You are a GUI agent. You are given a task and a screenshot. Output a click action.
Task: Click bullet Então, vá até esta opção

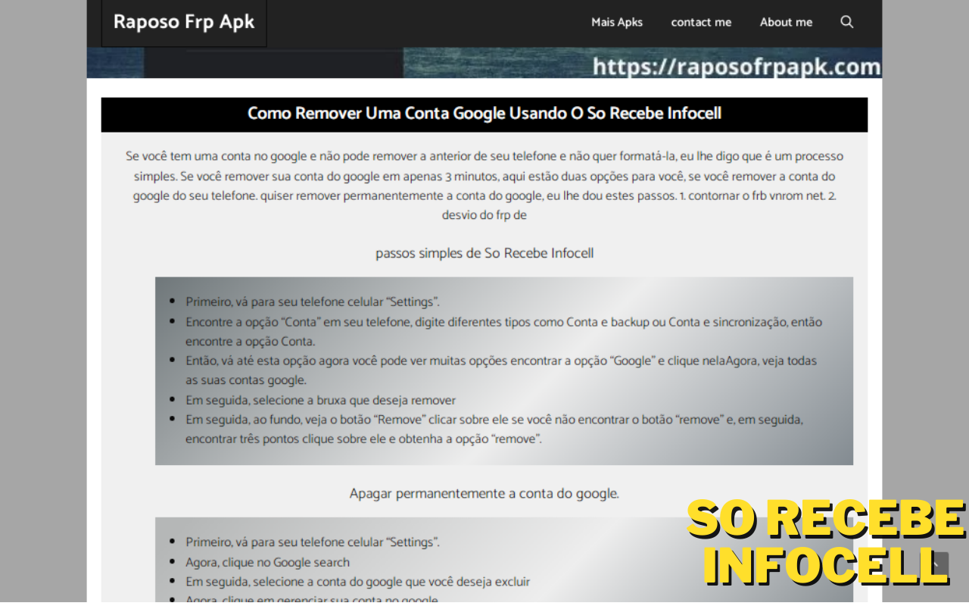pos(501,370)
